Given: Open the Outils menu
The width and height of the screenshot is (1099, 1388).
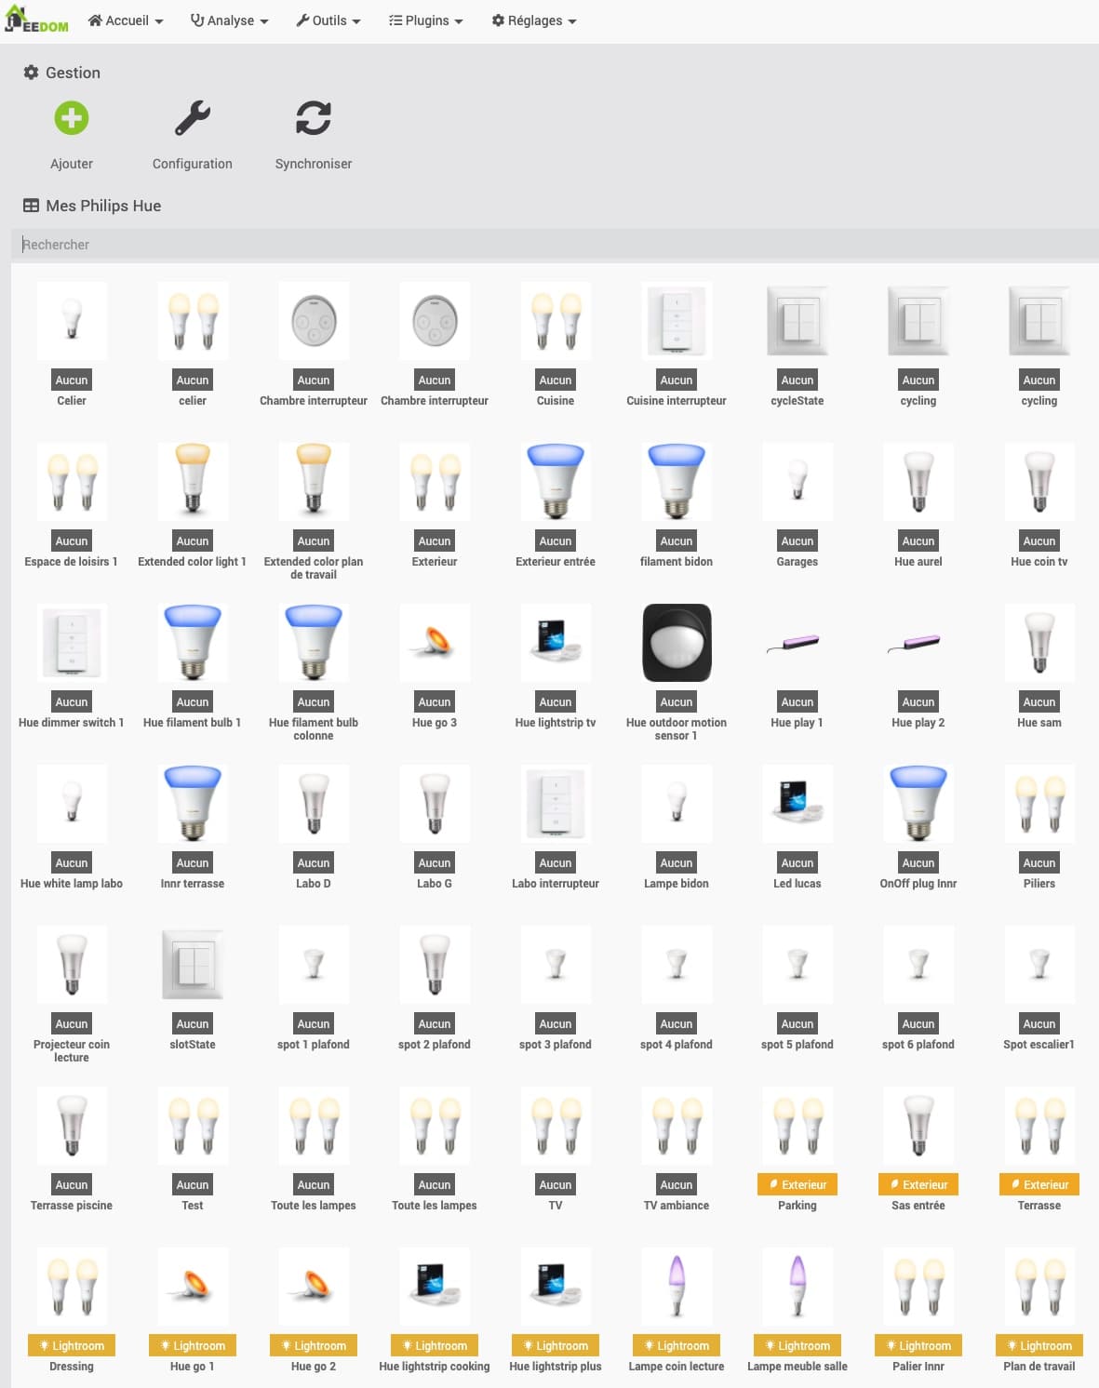Looking at the screenshot, I should click(x=328, y=20).
